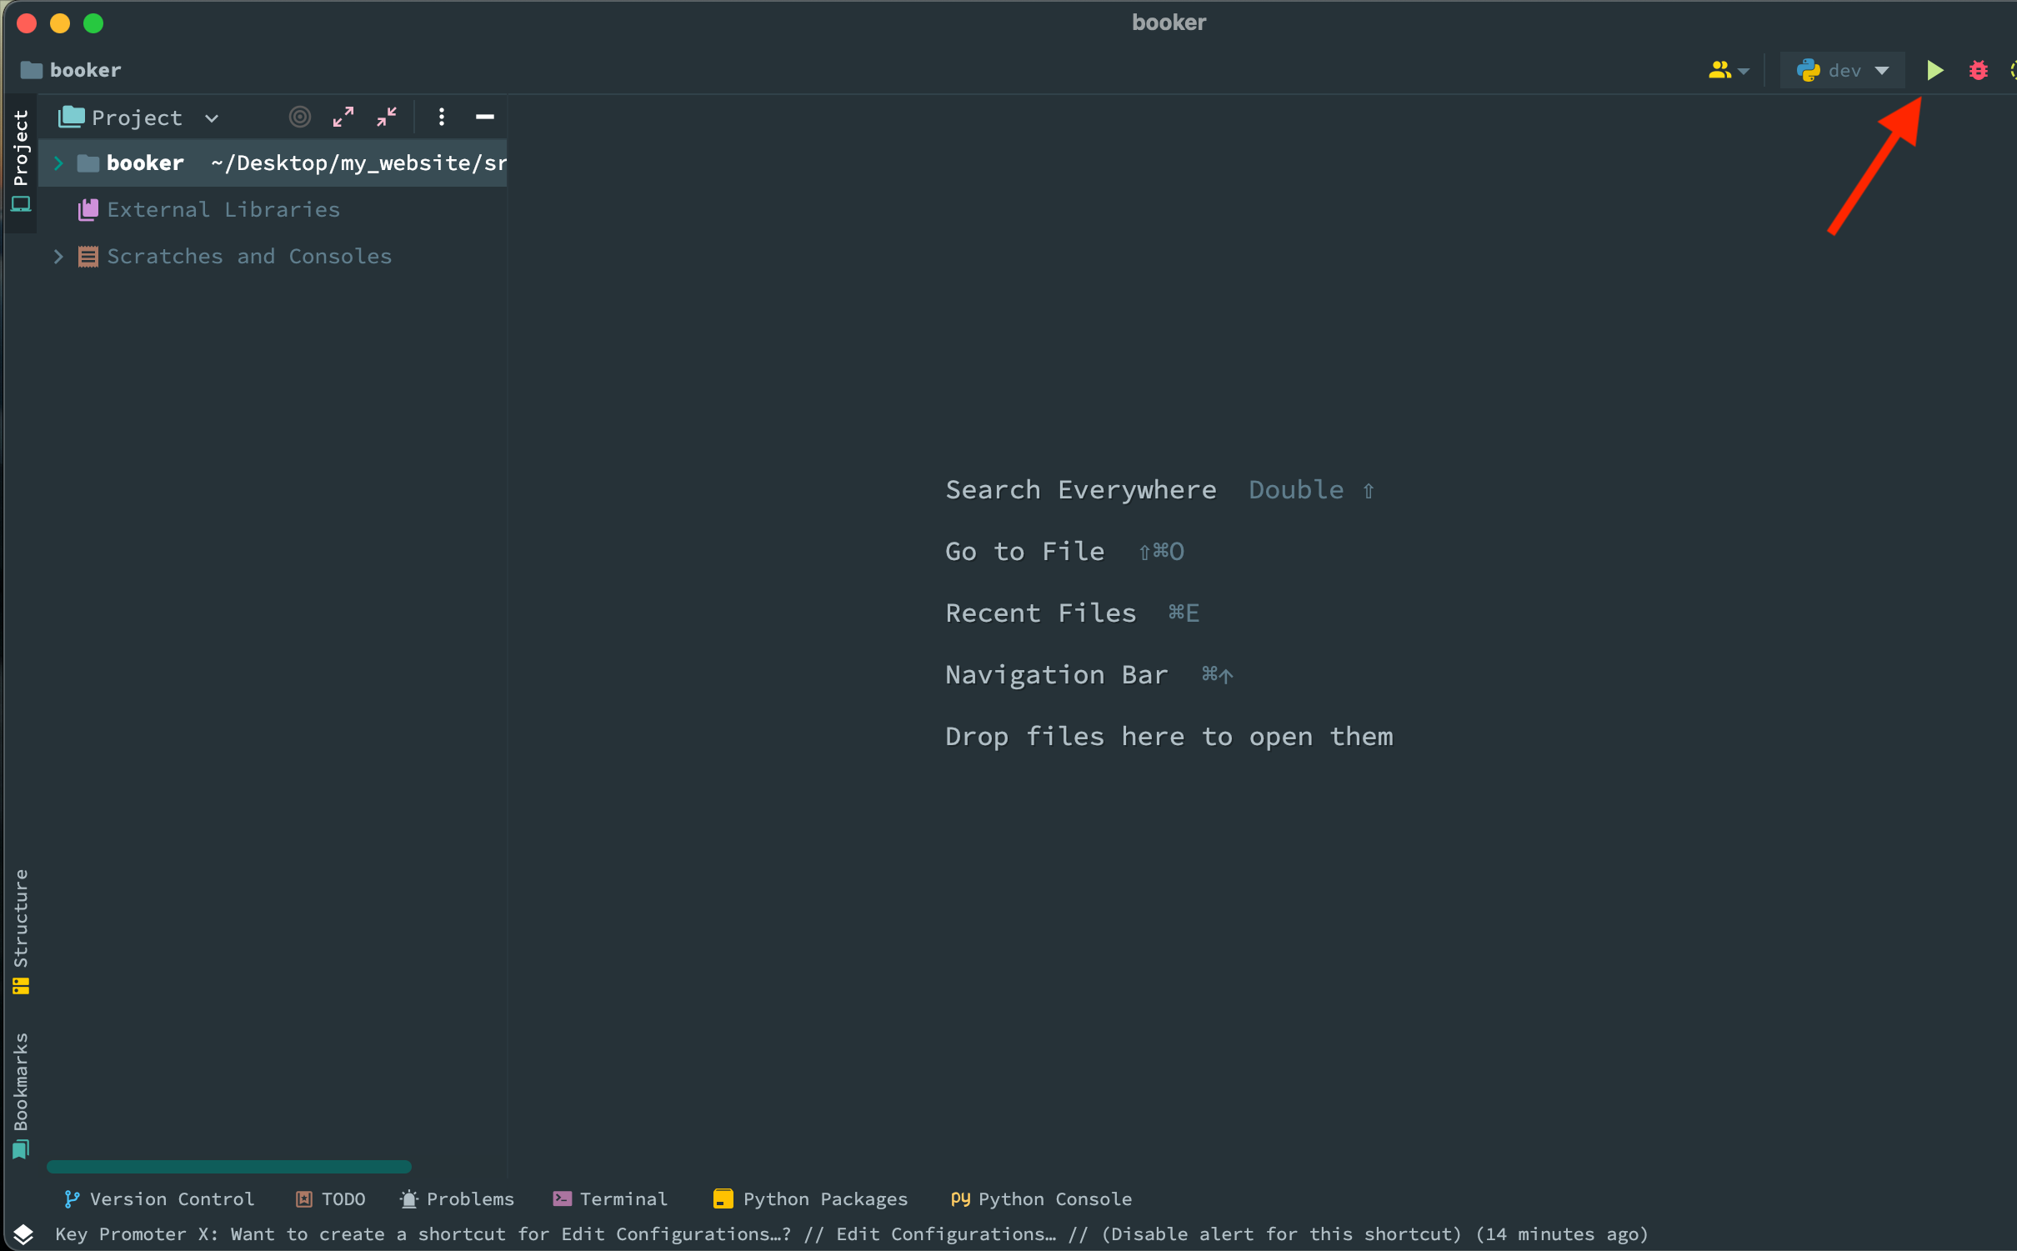
Task: Open the Python Packages tool window
Action: pos(810,1198)
